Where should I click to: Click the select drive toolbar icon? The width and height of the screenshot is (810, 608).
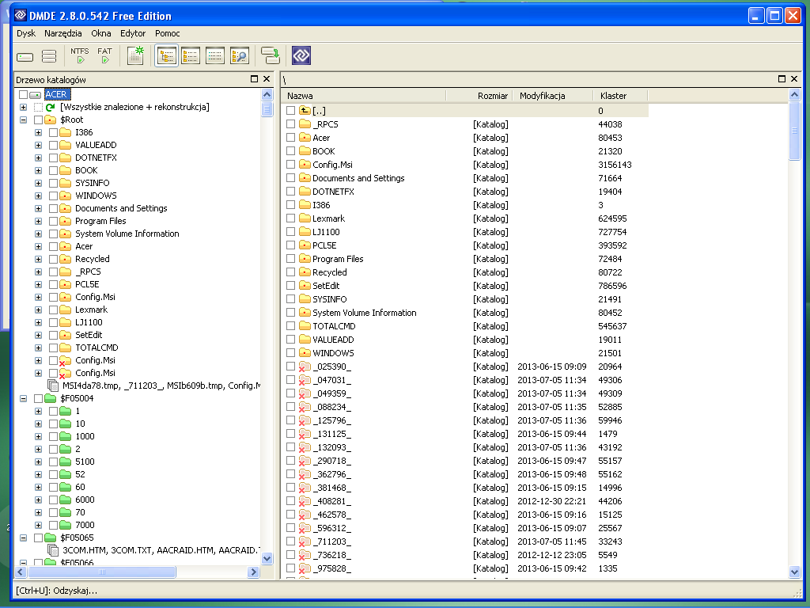click(25, 56)
